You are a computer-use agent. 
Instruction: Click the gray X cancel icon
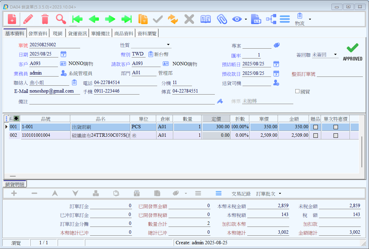[189, 19]
